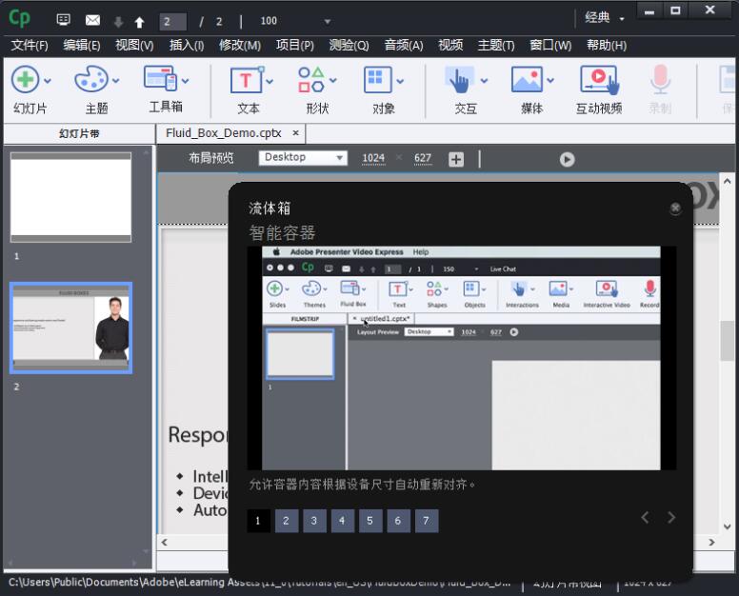Click the Slides (幻灯片) add icon
The image size is (739, 596).
click(x=25, y=79)
